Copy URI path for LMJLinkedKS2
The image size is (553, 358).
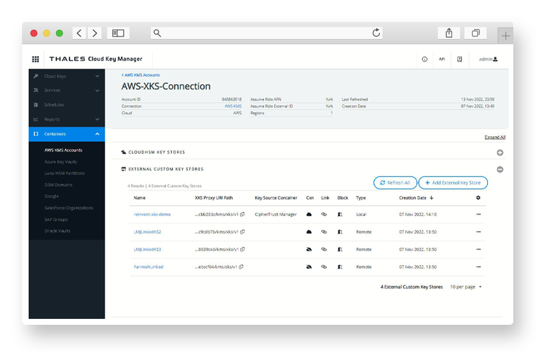tap(243, 232)
